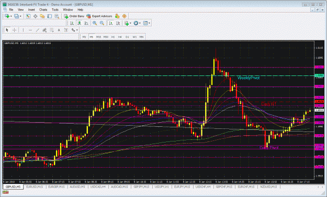Select the Text Label tool
The height and width of the screenshot is (197, 327).
66,30
